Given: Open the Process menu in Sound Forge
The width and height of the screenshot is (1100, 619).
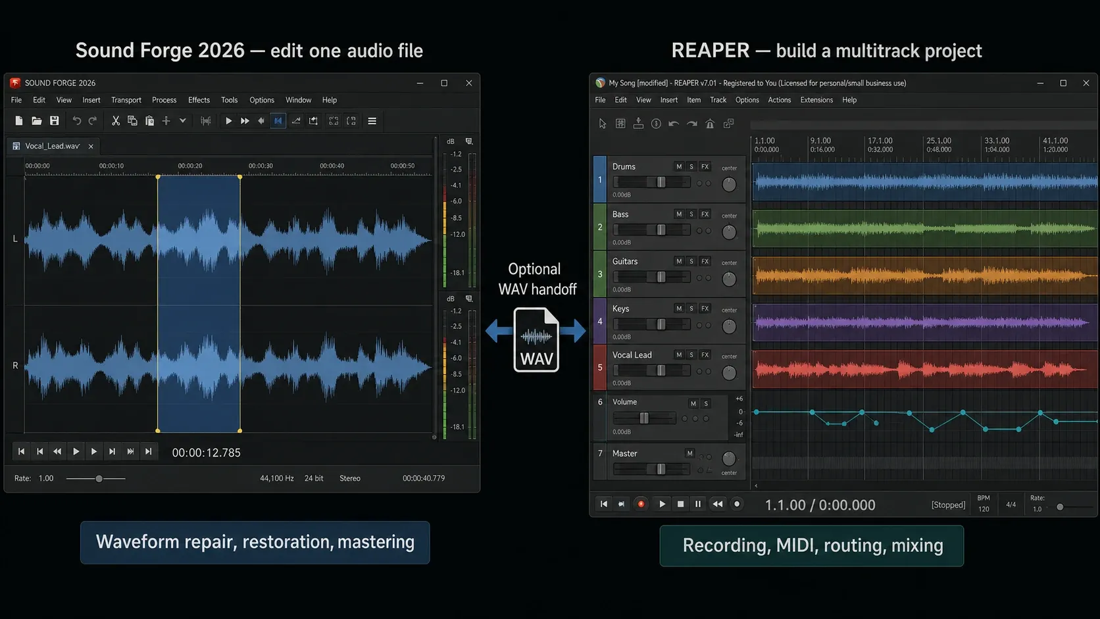Looking at the screenshot, I should (x=164, y=100).
